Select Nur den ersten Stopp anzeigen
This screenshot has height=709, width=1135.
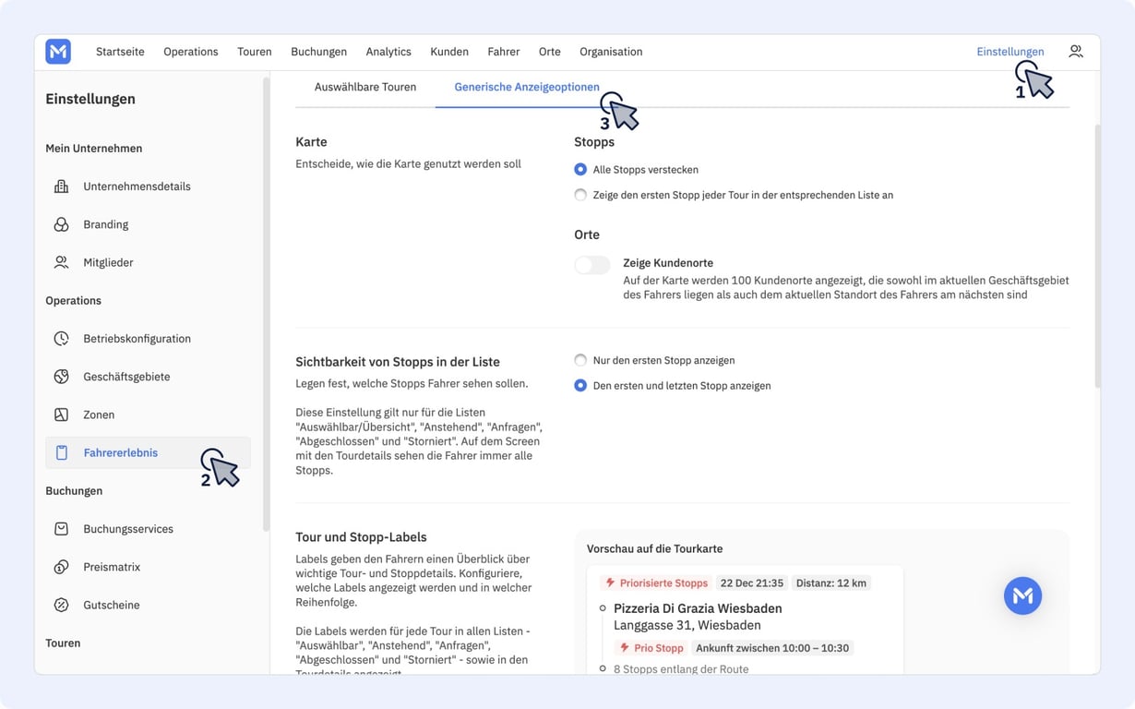click(580, 360)
